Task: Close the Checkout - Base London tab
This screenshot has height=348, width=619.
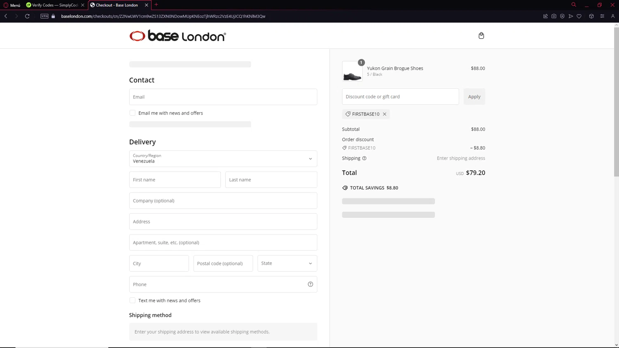Action: (146, 5)
